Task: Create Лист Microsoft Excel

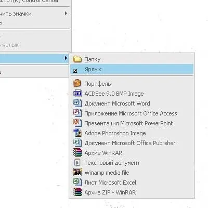Action: [132, 183]
